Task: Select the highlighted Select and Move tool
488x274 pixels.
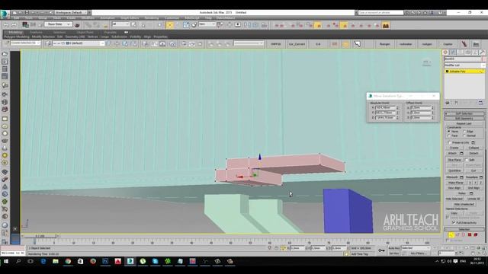Action: click(169, 25)
